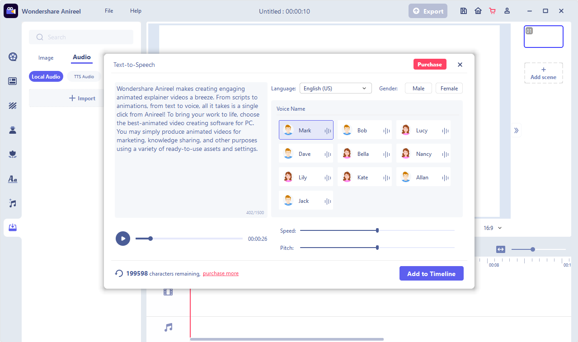Click the Search input field

pyautogui.click(x=81, y=37)
